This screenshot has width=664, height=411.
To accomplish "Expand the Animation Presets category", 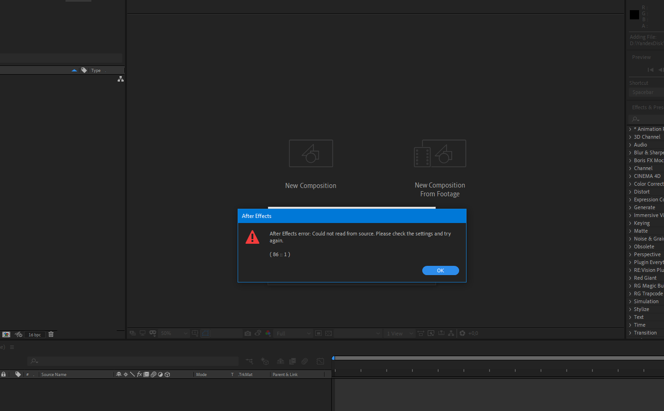I will [630, 129].
